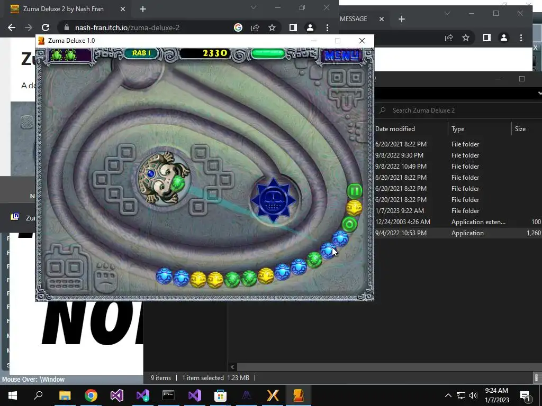Open Microsoft Store from the taskbar

pos(220,395)
